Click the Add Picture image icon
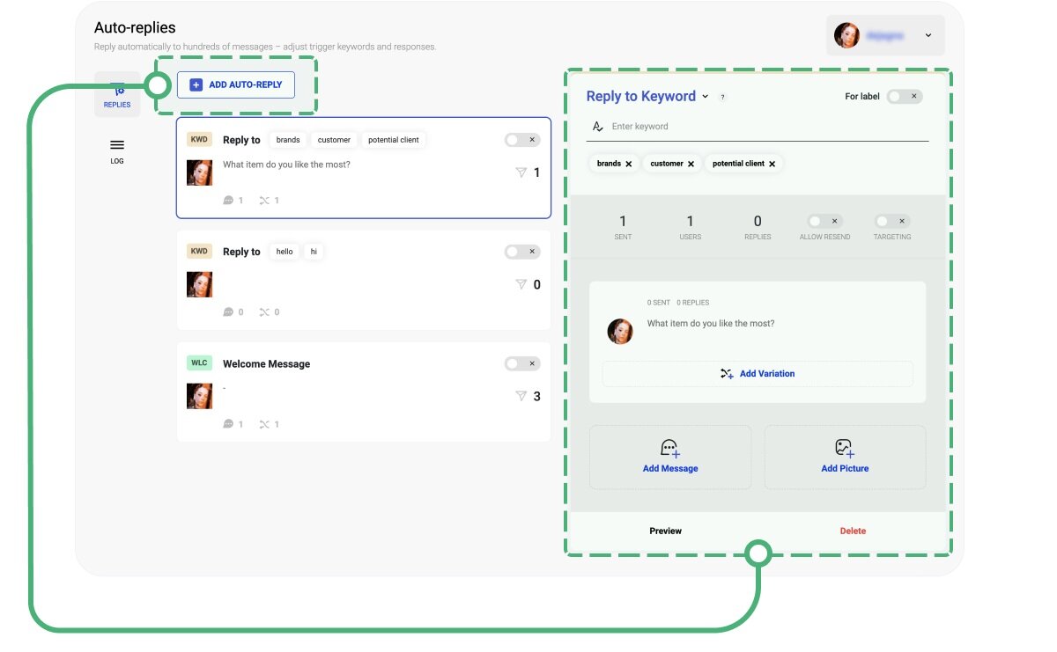Viewport: 1057px width, 652px height. [845, 449]
